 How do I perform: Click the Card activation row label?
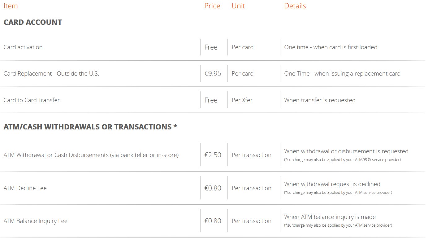coord(23,47)
